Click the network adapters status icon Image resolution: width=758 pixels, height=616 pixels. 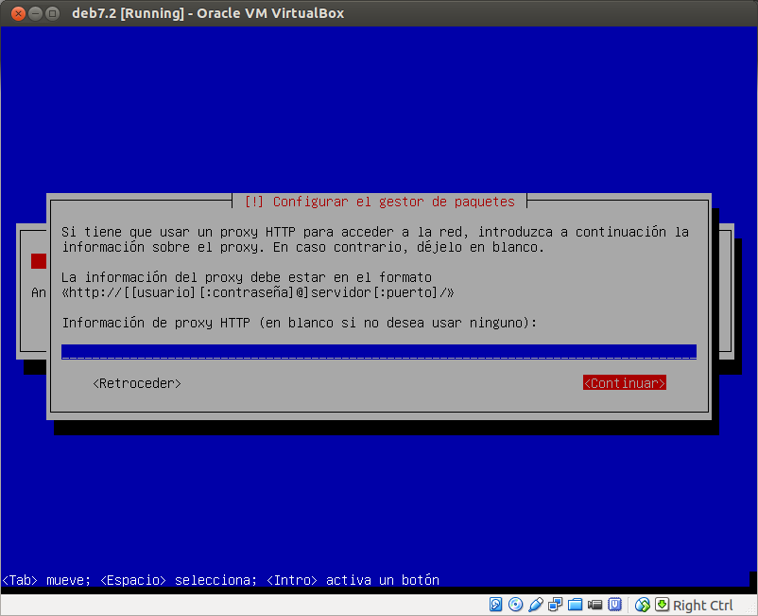coord(556,604)
